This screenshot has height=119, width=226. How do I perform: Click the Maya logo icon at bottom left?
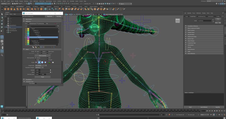click(2, 106)
